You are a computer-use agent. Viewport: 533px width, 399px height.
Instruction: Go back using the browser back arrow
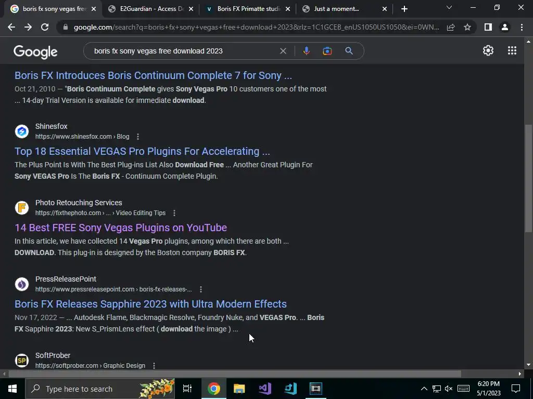[x=11, y=27]
